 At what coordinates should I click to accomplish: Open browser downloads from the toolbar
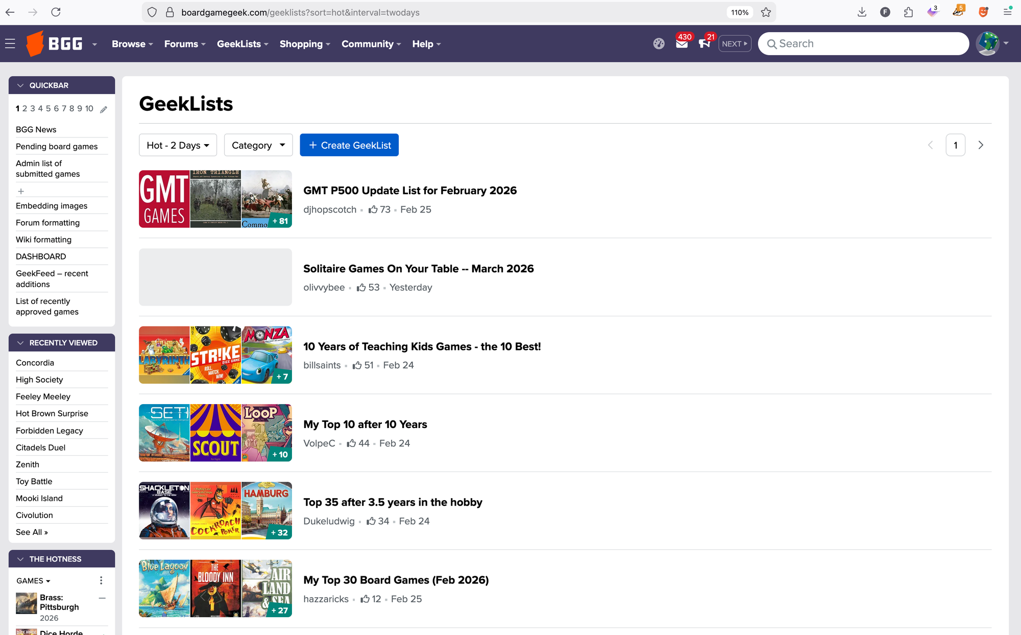point(862,12)
